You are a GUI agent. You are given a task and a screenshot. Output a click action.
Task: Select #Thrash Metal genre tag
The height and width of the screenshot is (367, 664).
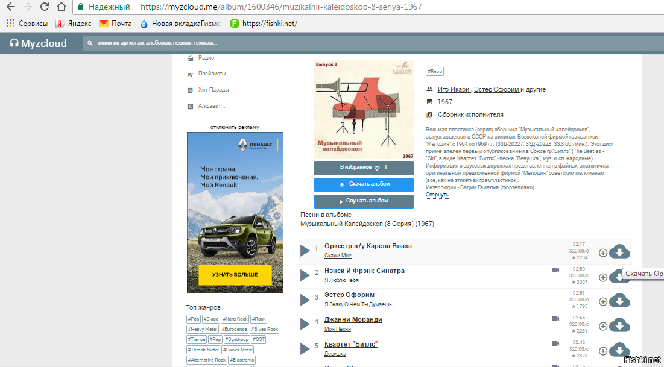click(x=203, y=350)
